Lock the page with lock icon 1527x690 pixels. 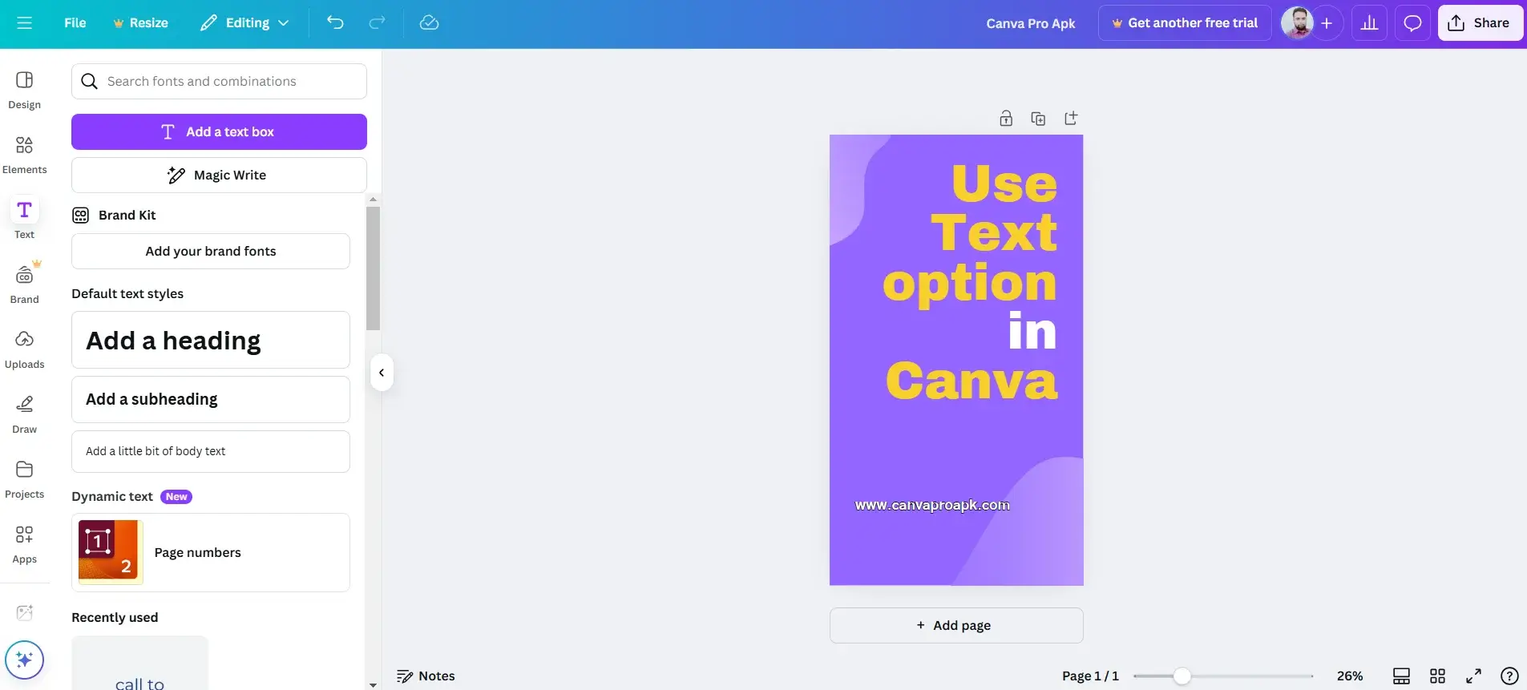pyautogui.click(x=1006, y=119)
